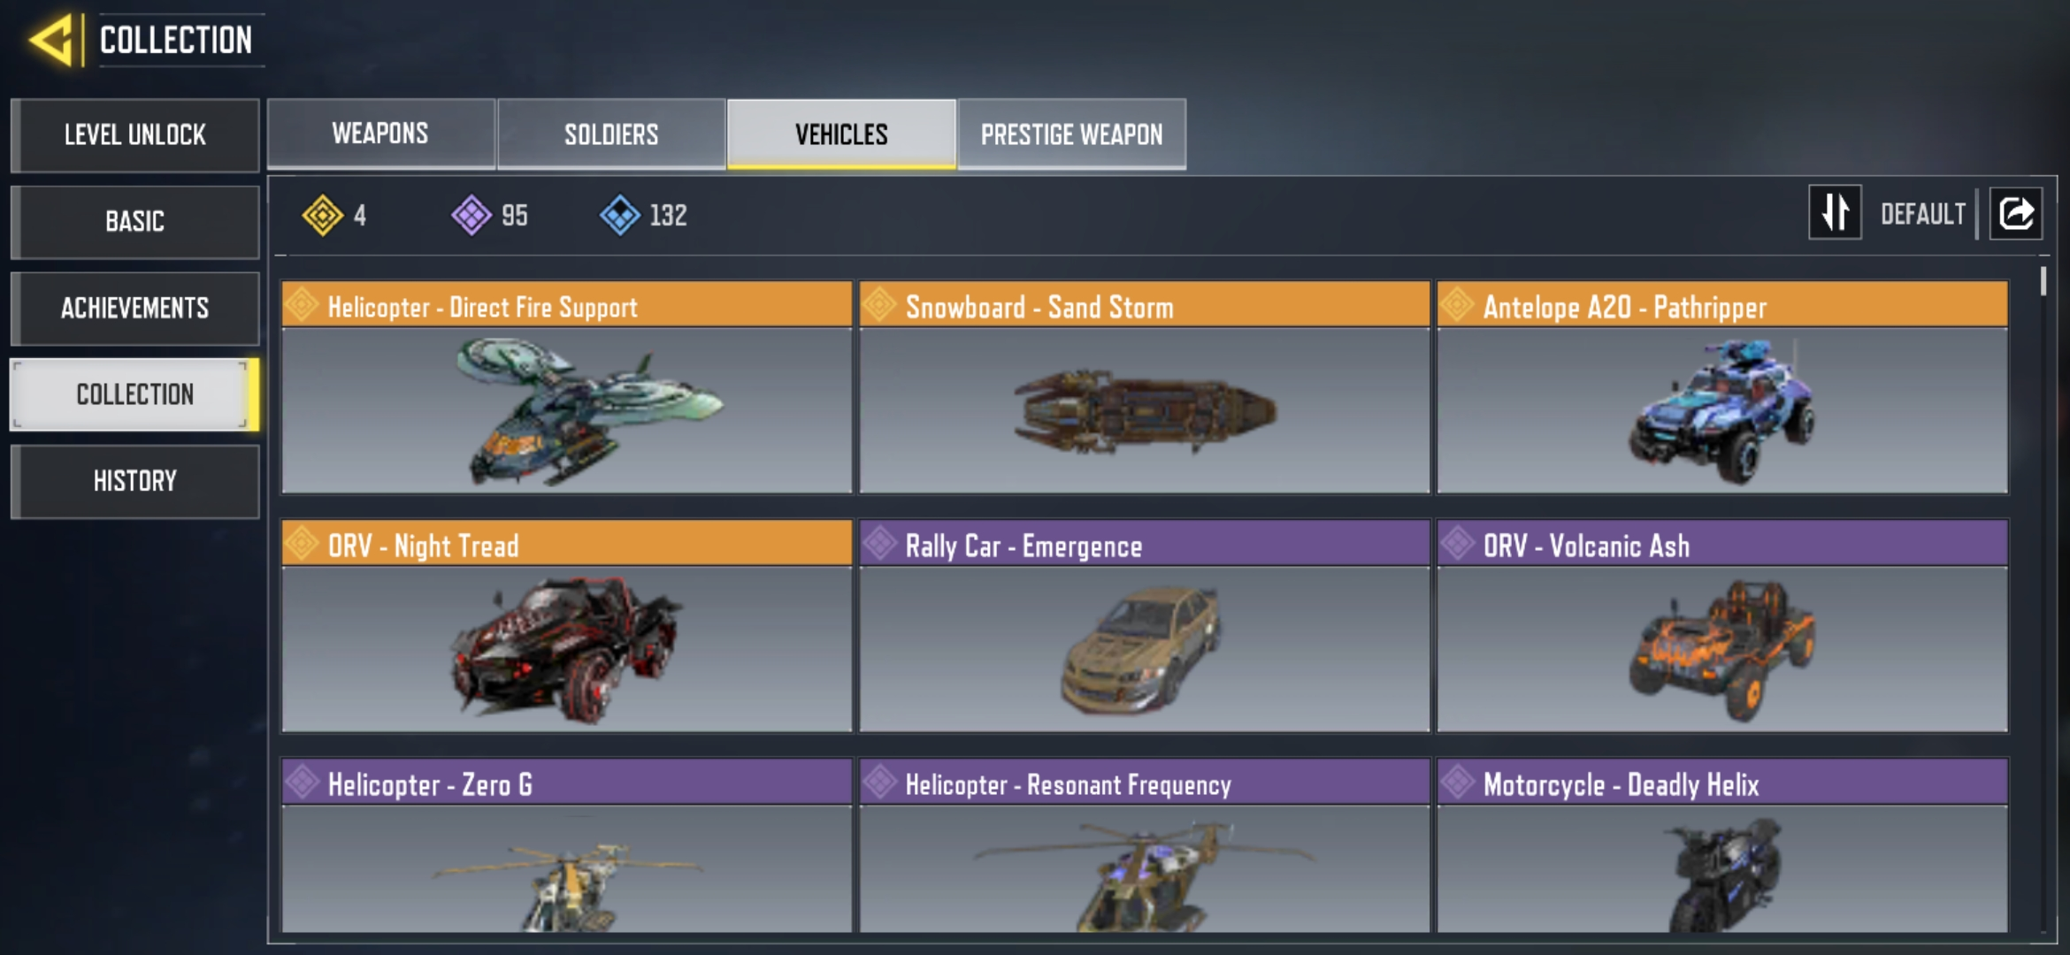
Task: Open the Achievements section
Action: point(134,308)
